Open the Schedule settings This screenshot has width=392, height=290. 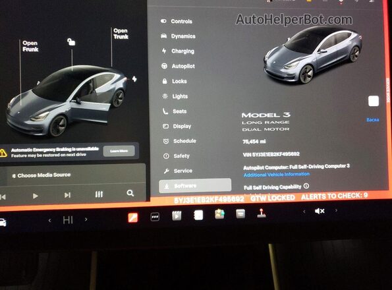(179, 141)
